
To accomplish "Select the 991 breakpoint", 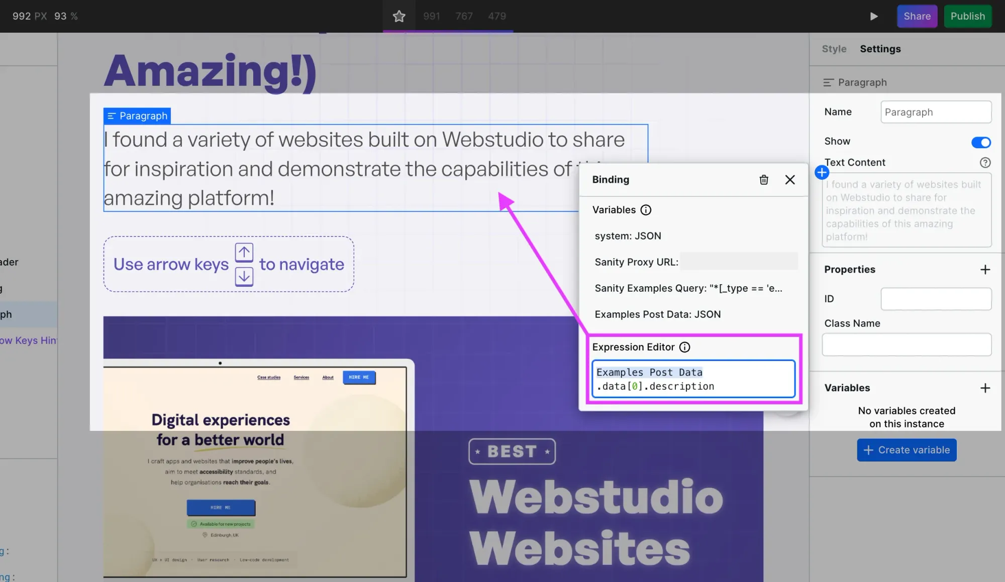I will [431, 16].
